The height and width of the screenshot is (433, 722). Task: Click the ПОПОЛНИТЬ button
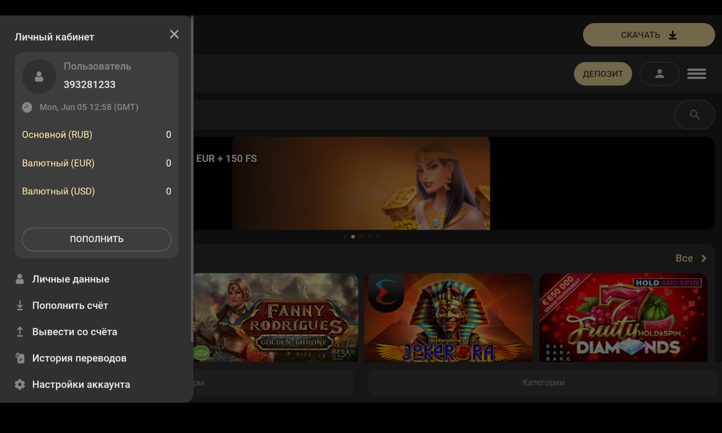click(x=97, y=239)
